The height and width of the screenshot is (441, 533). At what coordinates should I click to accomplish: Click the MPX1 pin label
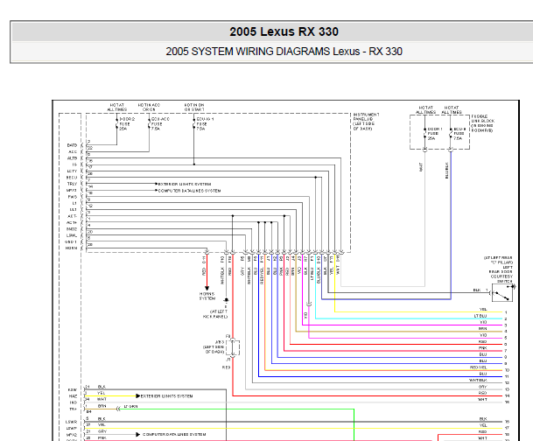[x=72, y=190]
